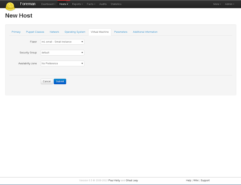Select the Virtual Machine tab
Image resolution: width=241 pixels, height=185 pixels.
click(99, 32)
